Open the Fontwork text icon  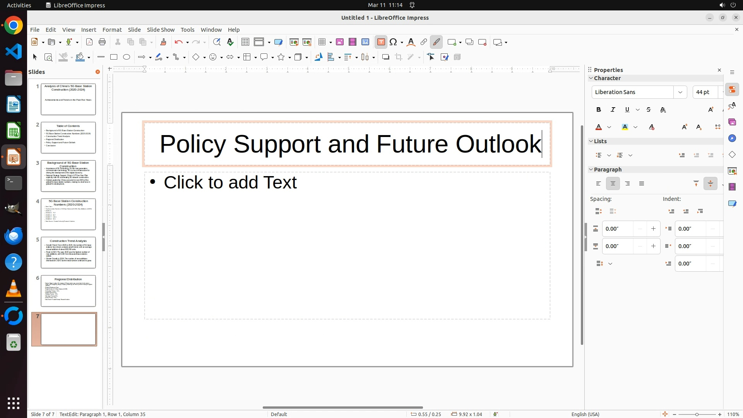point(411,42)
